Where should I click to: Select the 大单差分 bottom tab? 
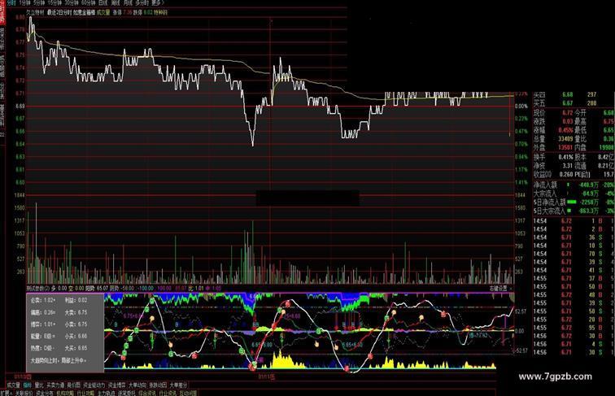pos(178,385)
